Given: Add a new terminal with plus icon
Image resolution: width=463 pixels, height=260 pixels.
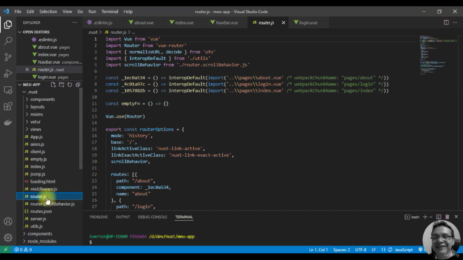Looking at the screenshot, I should click(425, 217).
